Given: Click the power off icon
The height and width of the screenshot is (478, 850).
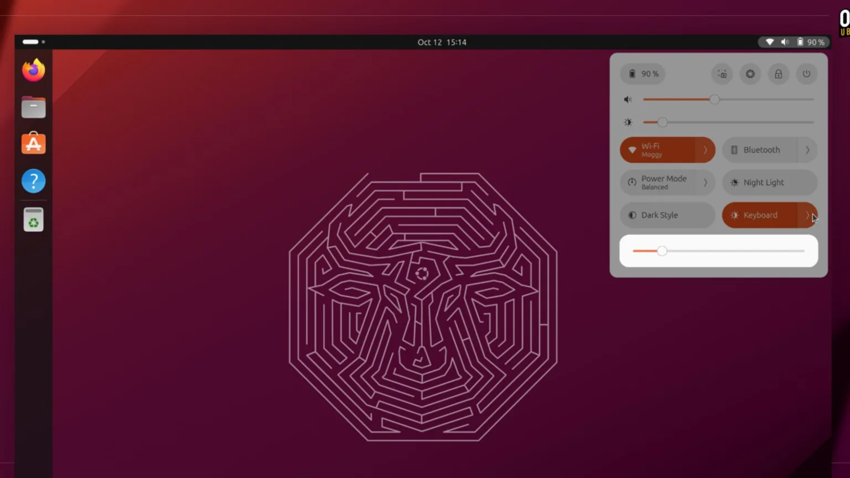Looking at the screenshot, I should pyautogui.click(x=806, y=74).
